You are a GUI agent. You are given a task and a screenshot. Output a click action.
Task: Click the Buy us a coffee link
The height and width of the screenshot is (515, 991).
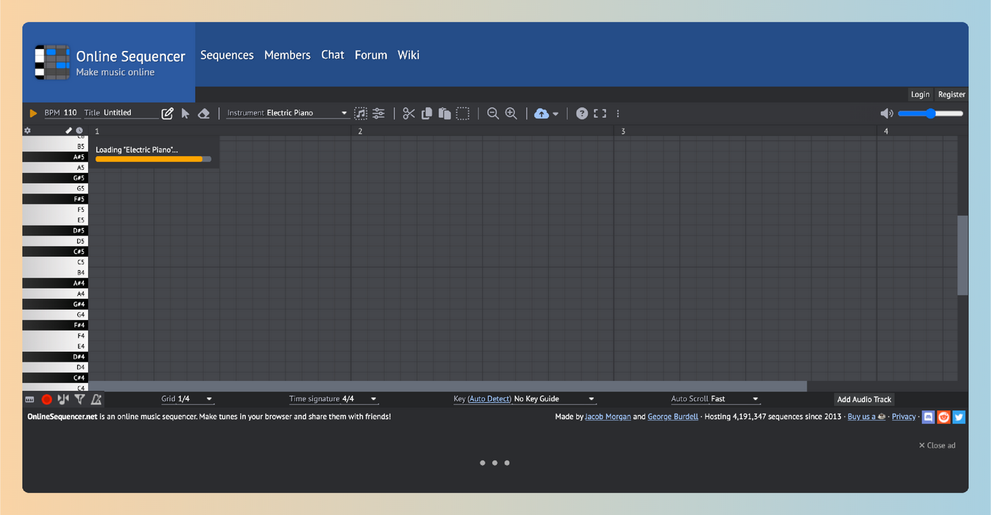pos(866,417)
